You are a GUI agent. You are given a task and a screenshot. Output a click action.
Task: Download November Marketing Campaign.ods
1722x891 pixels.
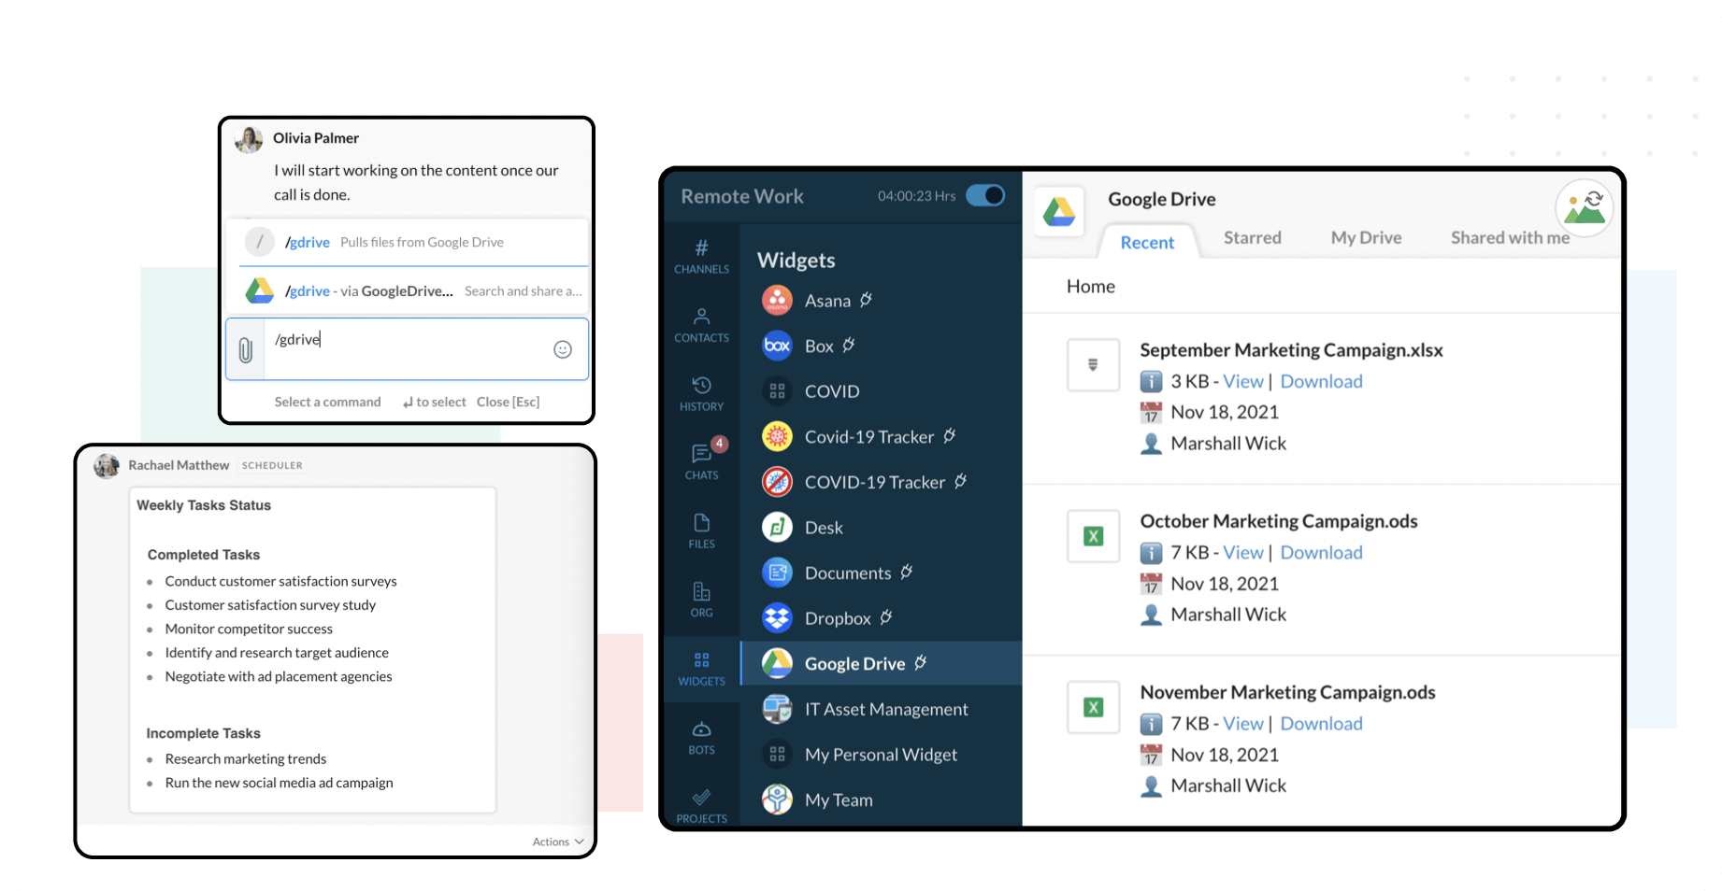(1321, 724)
